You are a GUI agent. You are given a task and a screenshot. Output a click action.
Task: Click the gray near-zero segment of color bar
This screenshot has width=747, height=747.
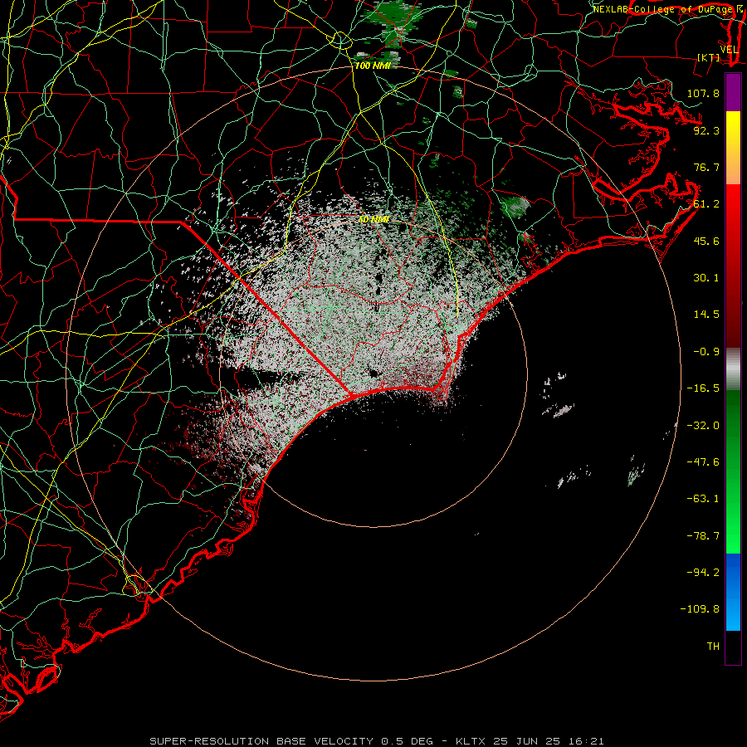point(733,369)
